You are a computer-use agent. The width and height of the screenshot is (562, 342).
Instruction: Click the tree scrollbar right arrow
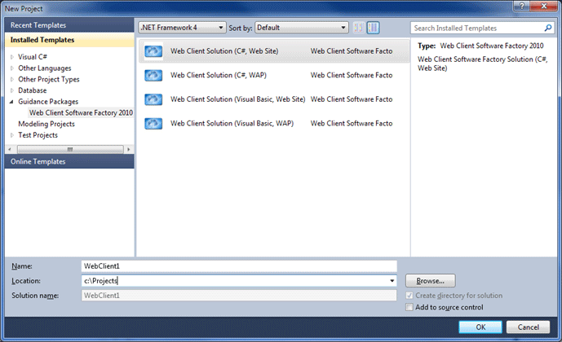click(x=129, y=149)
